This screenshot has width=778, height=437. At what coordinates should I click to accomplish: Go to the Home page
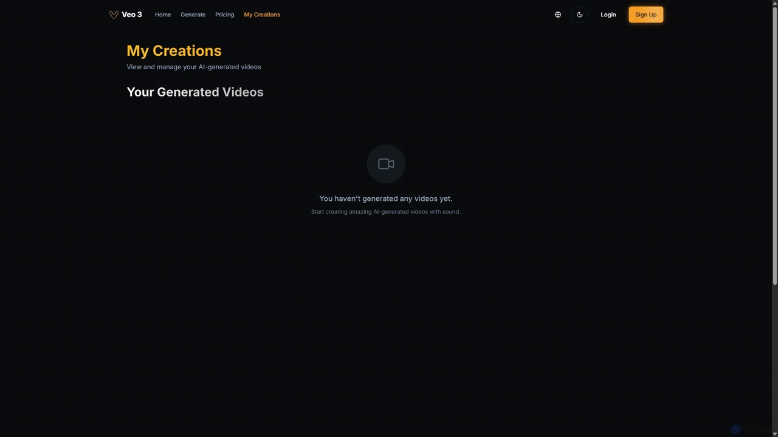pos(163,15)
